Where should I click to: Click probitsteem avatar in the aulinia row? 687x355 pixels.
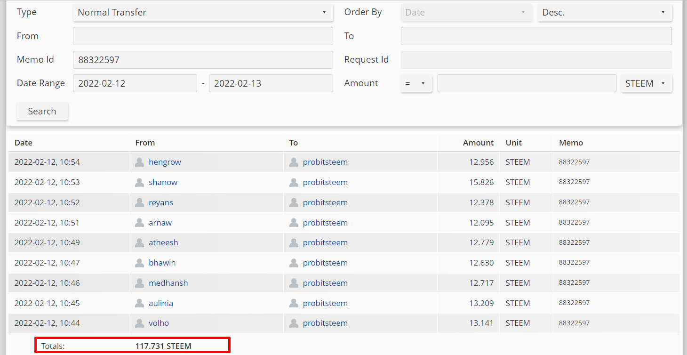(294, 303)
